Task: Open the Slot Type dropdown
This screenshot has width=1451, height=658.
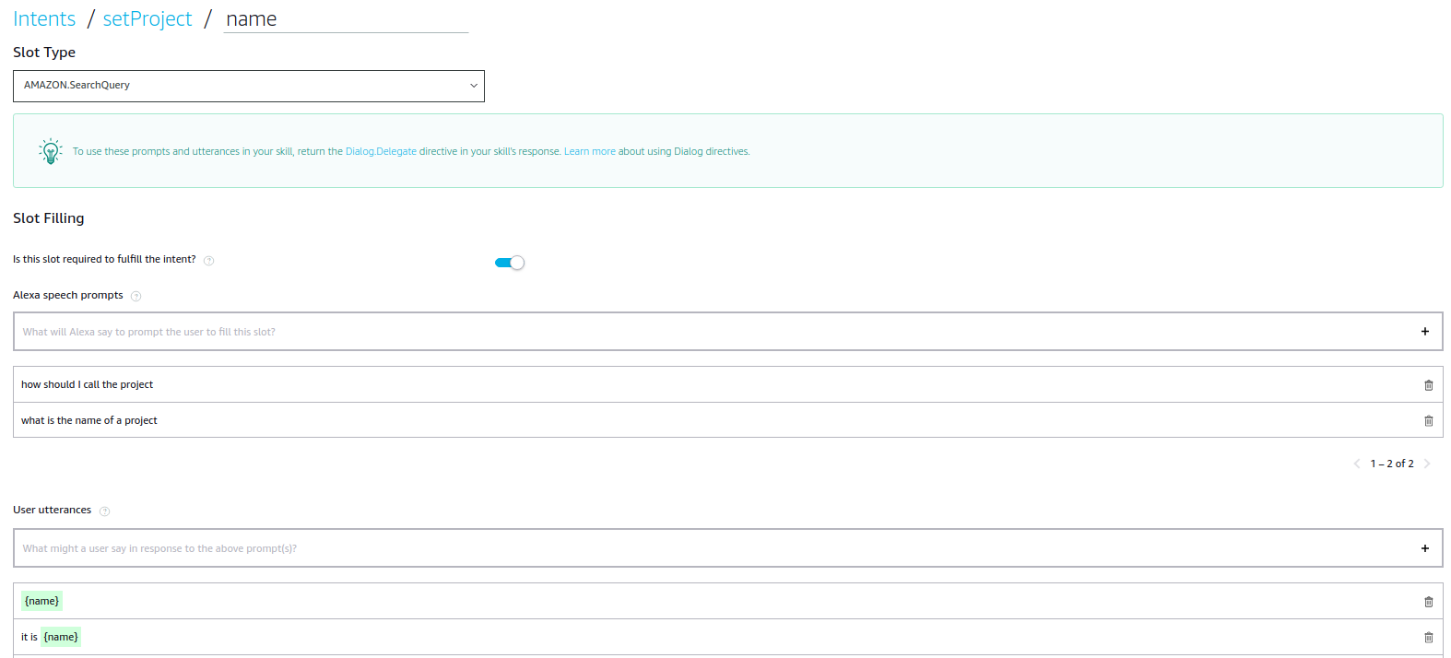Action: coord(249,86)
